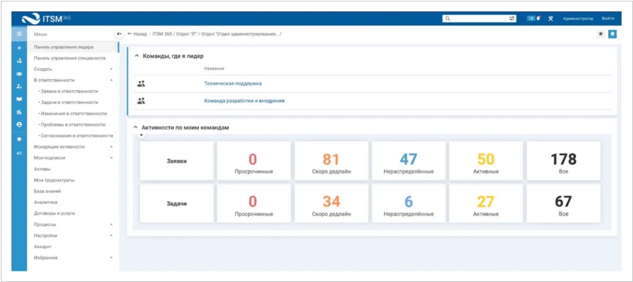Open Задачи Все card showing 67
The height and width of the screenshot is (282, 633).
pyautogui.click(x=564, y=204)
